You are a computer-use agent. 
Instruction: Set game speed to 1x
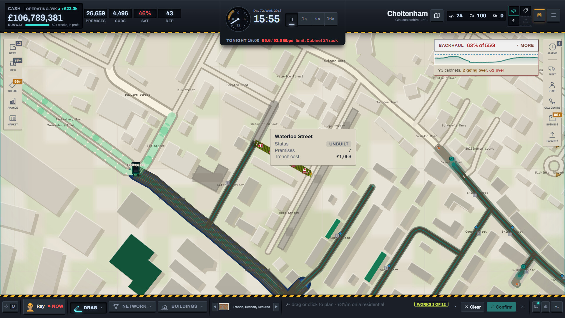[304, 19]
